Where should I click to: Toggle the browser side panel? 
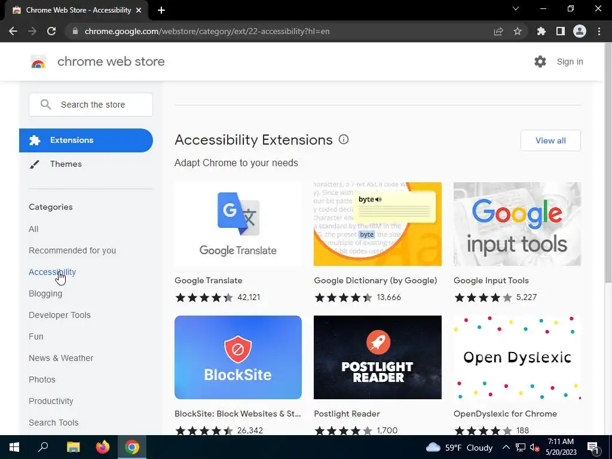561,31
